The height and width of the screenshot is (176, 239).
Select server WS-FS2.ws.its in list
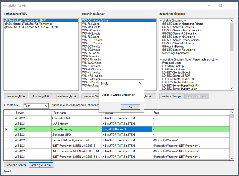119,37
